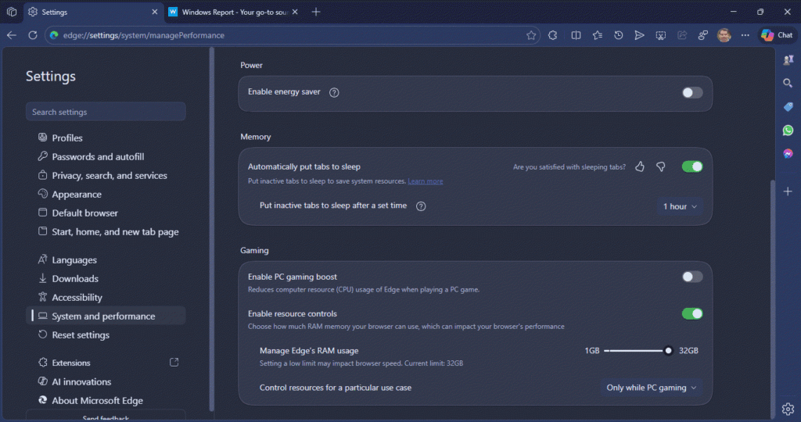Open split screen icon in toolbar
801x422 pixels.
[576, 35]
